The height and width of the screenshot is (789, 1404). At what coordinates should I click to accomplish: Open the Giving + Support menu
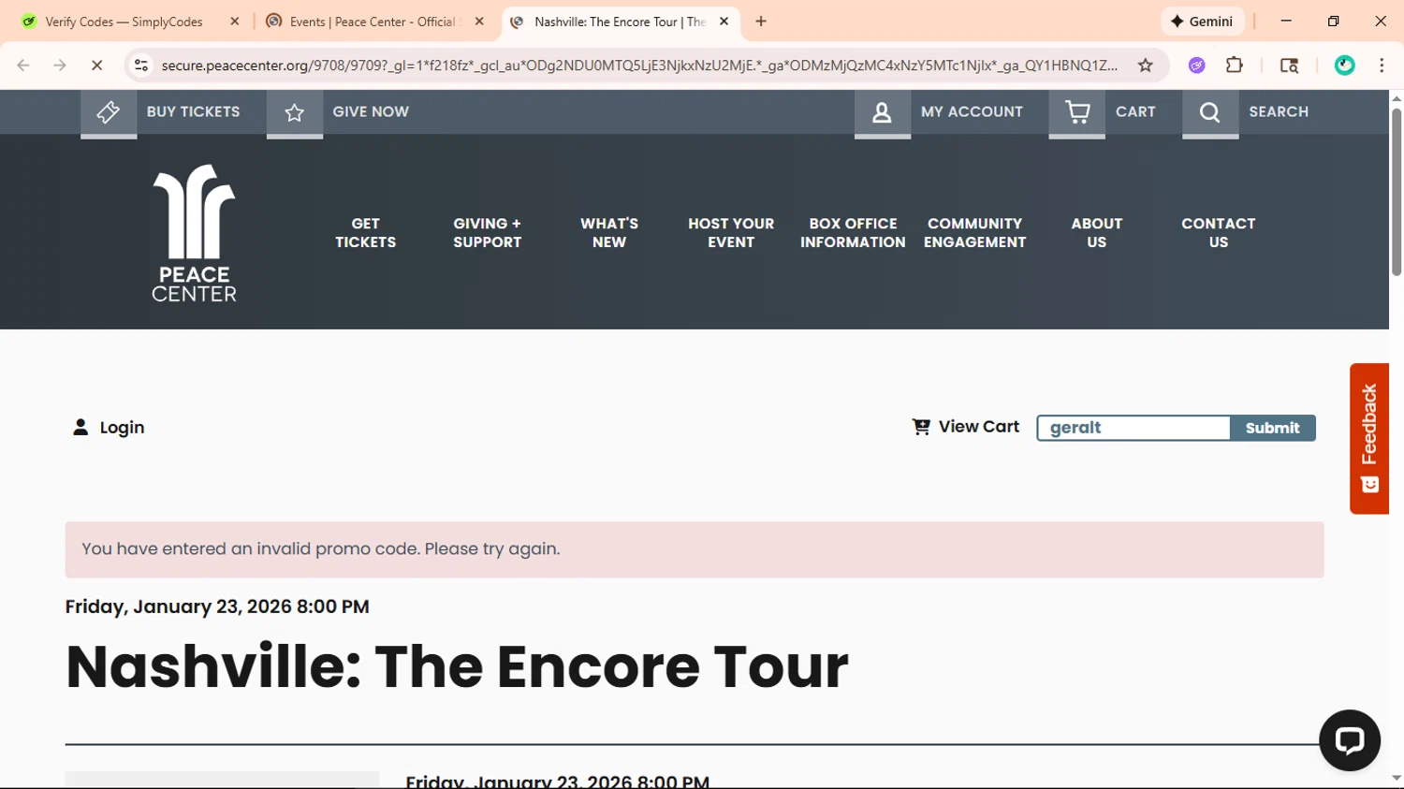[x=488, y=233]
